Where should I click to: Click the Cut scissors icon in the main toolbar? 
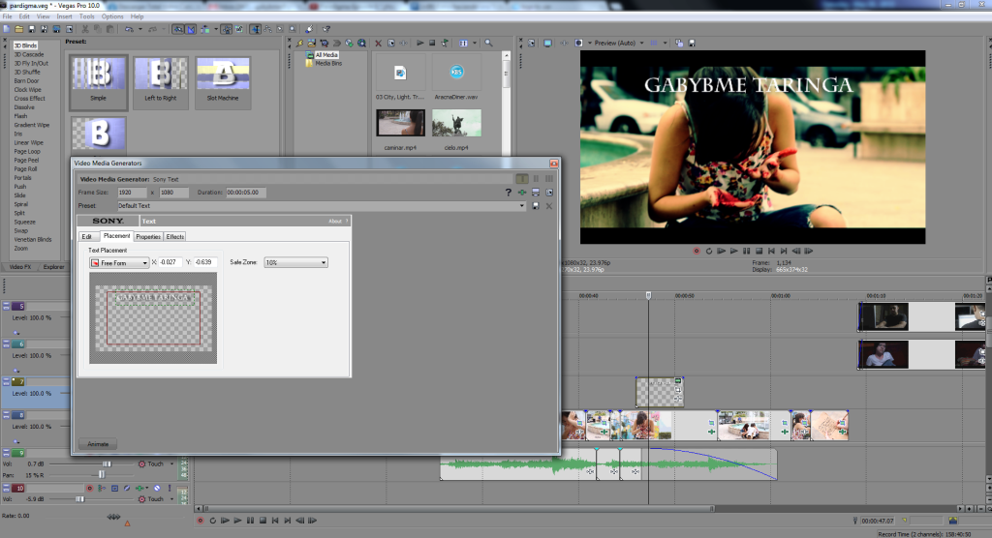(x=85, y=29)
